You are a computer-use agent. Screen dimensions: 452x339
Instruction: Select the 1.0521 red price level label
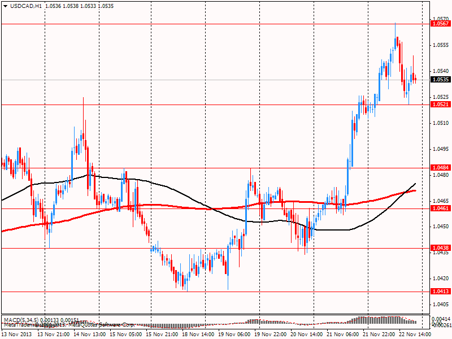coord(441,104)
